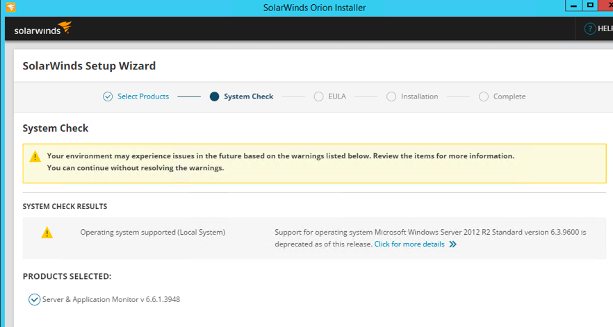Viewport: 613px width, 327px height.
Task: Open Click for more details link
Action: 409,244
